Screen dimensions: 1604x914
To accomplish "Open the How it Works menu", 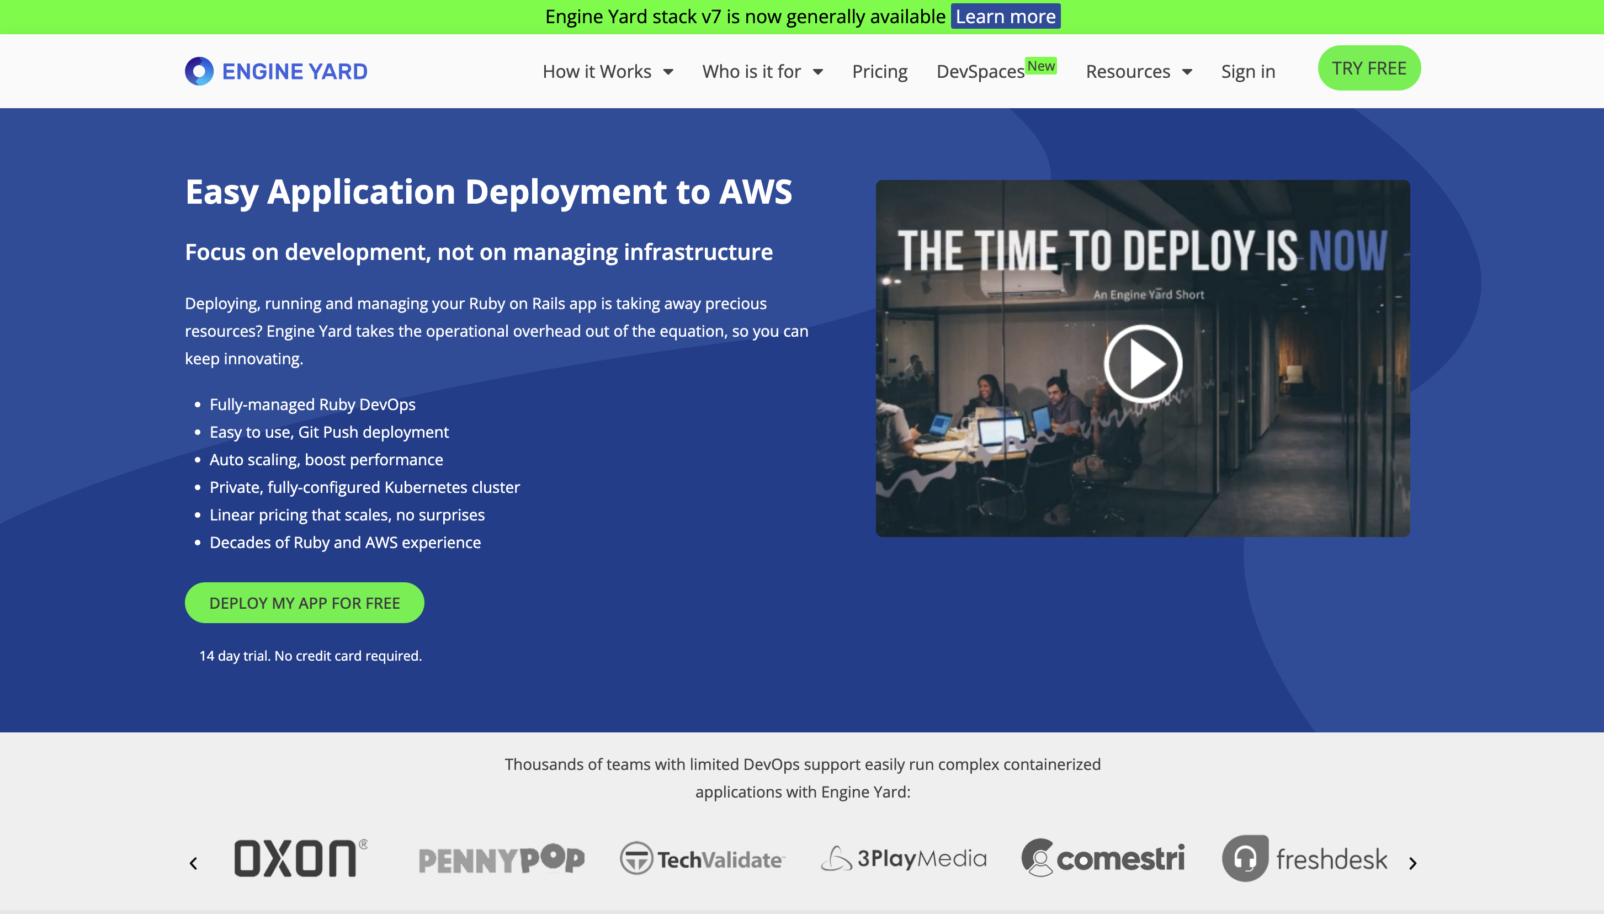I will [597, 72].
